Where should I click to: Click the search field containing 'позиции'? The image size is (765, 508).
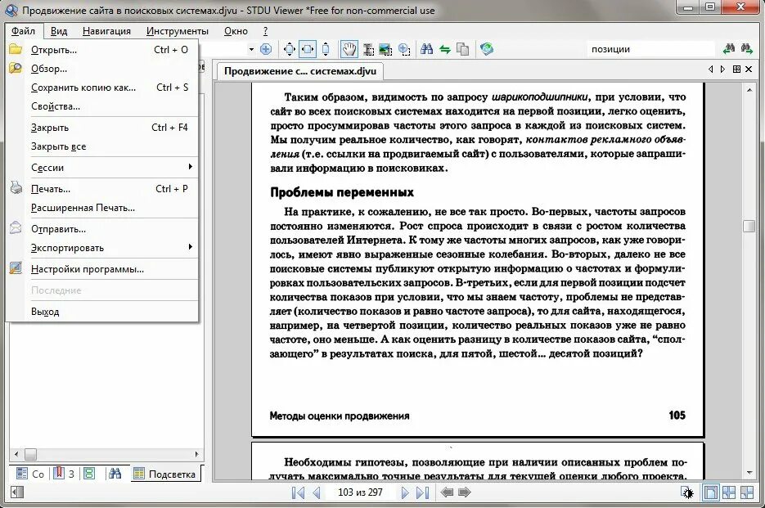(650, 49)
